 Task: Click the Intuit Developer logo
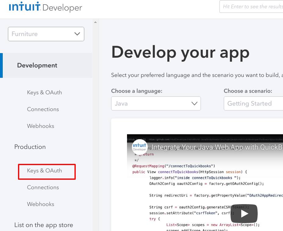point(45,7)
